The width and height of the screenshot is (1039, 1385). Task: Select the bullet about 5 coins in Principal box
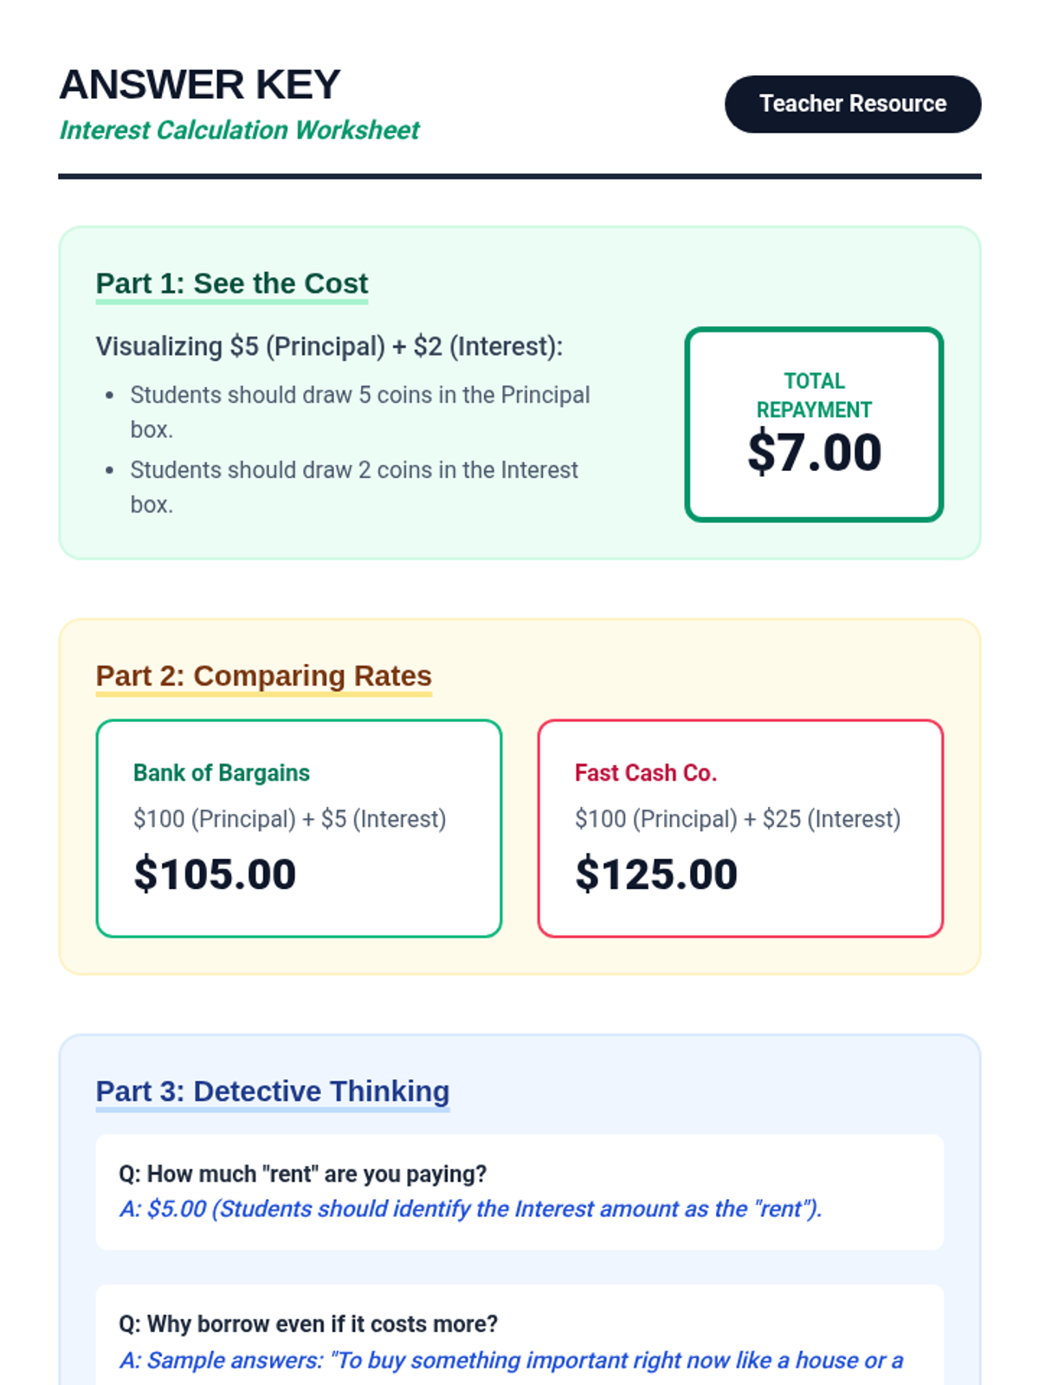tap(359, 396)
